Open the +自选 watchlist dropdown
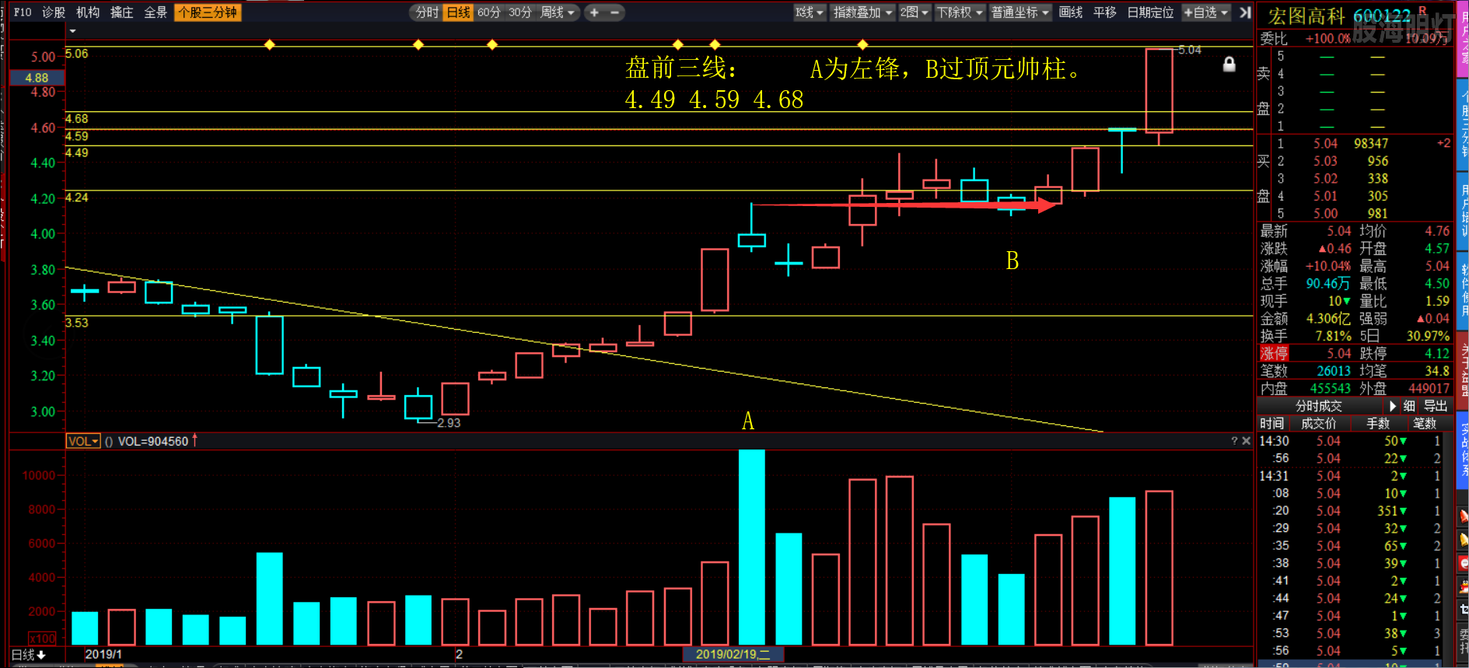The width and height of the screenshot is (1469, 668). click(1206, 12)
